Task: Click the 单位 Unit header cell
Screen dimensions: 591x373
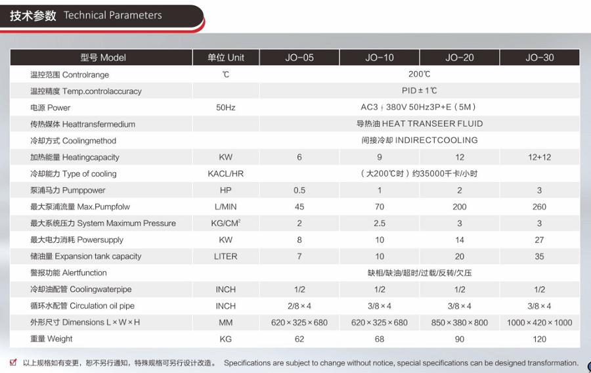Action: coord(225,58)
